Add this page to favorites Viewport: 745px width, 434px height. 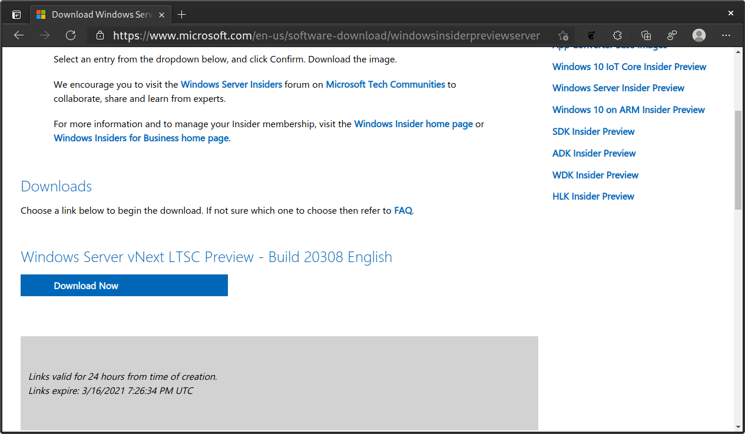point(563,35)
